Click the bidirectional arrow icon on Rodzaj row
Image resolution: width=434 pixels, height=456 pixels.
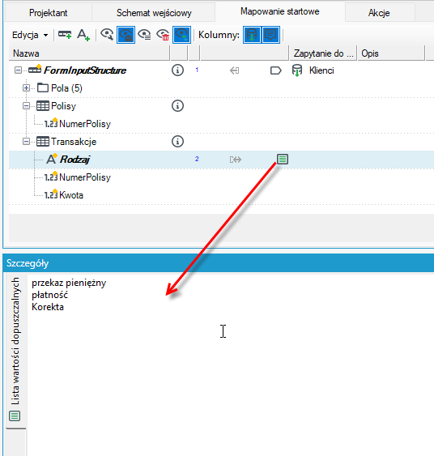236,160
